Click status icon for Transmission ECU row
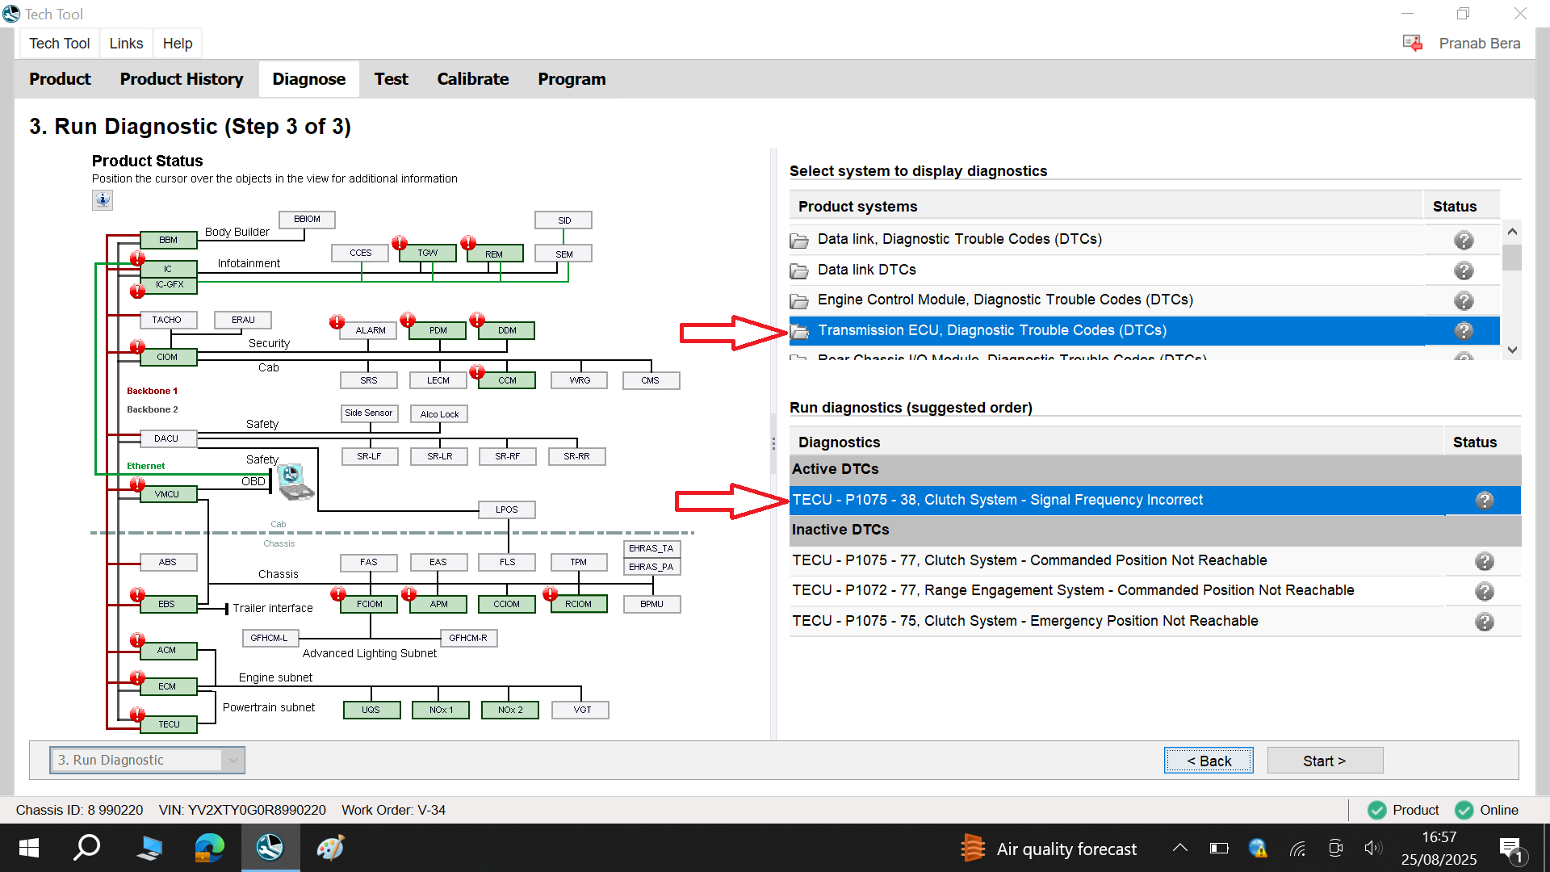This screenshot has width=1550, height=872. [x=1464, y=331]
